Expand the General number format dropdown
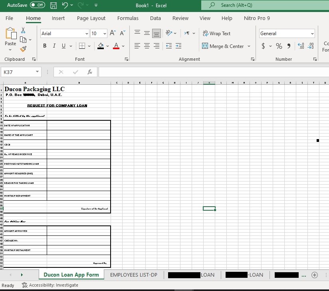 (312, 34)
